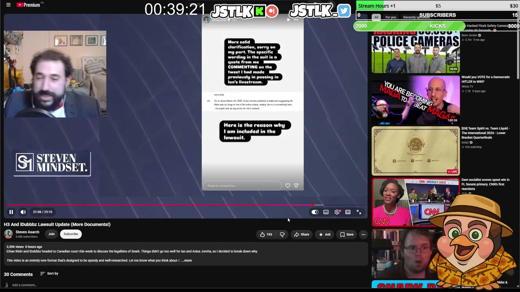520x292 pixels.
Task: Open Steven Asarch channel avatar
Action: [8, 234]
